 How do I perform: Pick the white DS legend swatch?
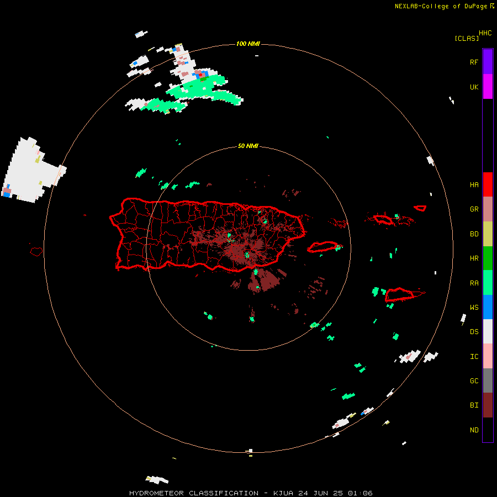[x=488, y=331]
